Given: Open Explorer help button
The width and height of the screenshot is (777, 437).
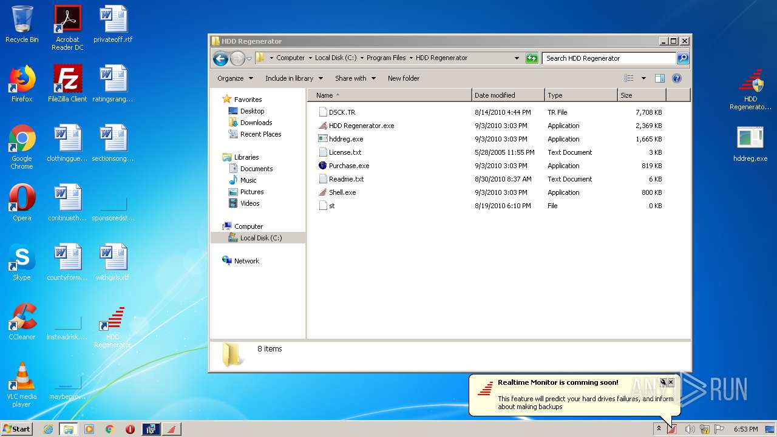Looking at the screenshot, I should (x=677, y=78).
